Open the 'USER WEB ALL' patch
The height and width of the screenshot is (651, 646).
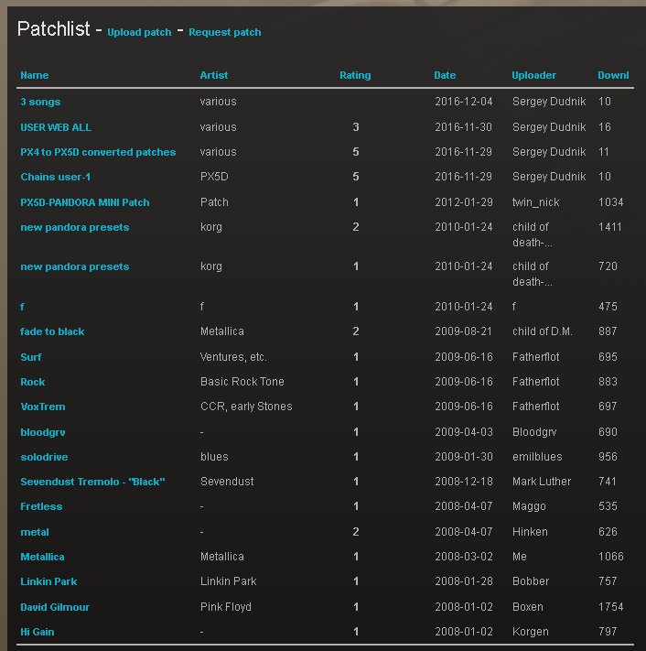tap(56, 127)
